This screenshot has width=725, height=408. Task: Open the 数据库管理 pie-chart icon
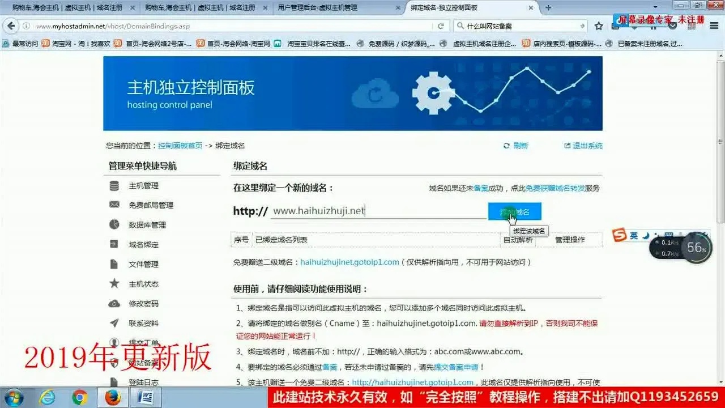point(114,224)
